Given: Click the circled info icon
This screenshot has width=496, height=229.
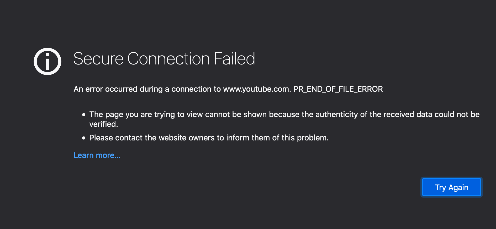Looking at the screenshot, I should coord(48,61).
